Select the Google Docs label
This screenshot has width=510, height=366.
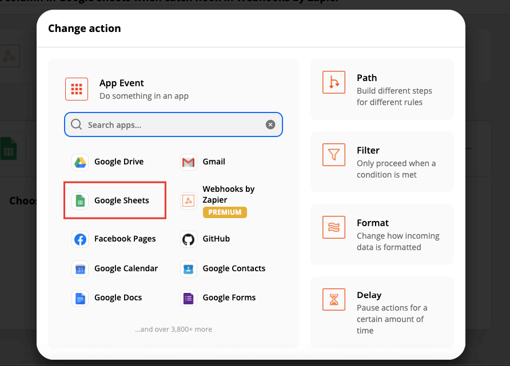tap(118, 297)
